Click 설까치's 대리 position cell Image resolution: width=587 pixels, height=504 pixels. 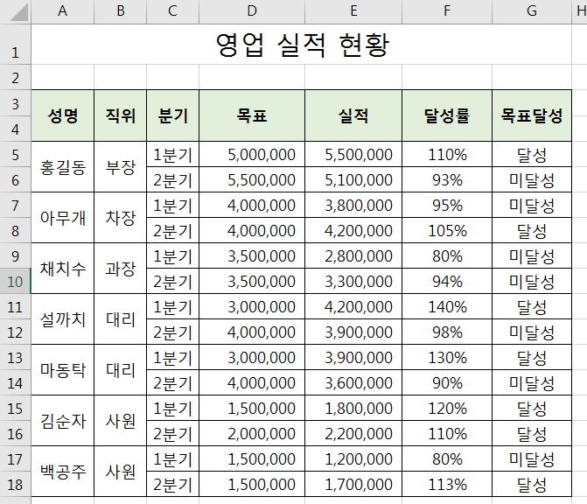(120, 319)
